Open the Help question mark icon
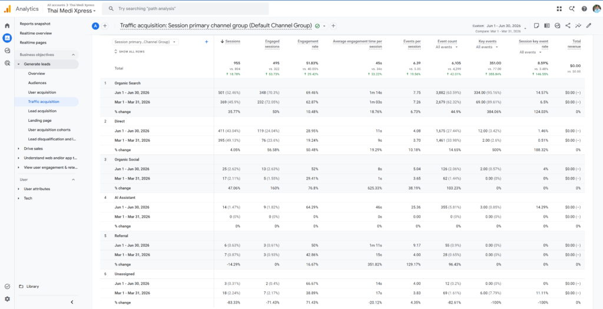Image resolution: width=603 pixels, height=309 pixels. (x=584, y=8)
